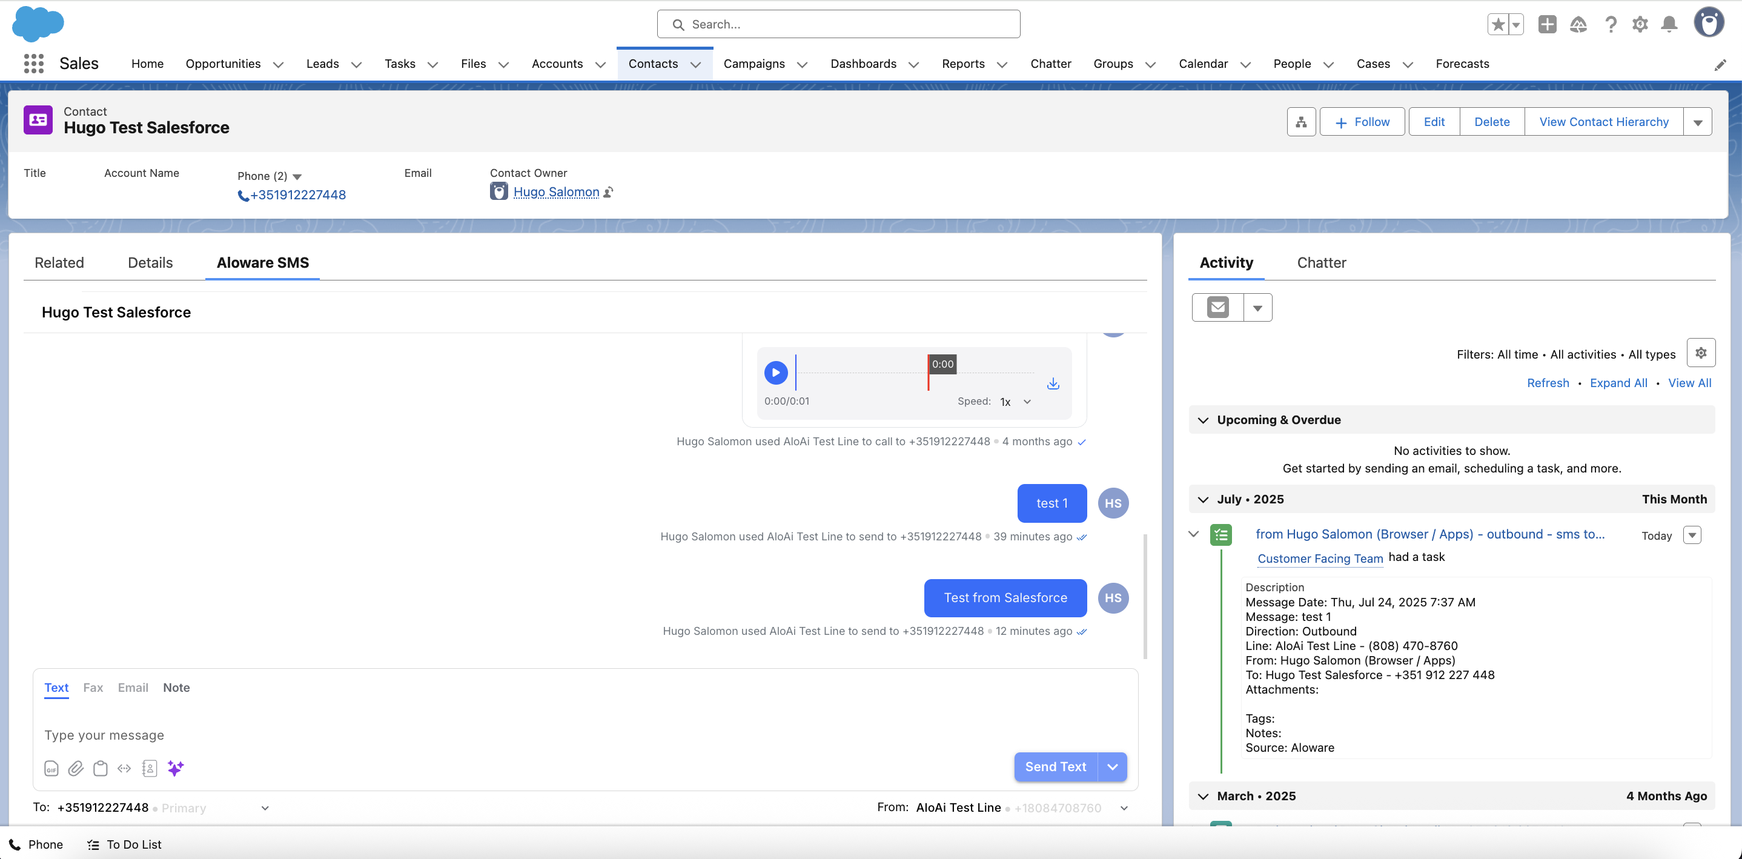Click the change owner icon beside Hugo Salomon
This screenshot has height=859, width=1742.
click(x=609, y=192)
